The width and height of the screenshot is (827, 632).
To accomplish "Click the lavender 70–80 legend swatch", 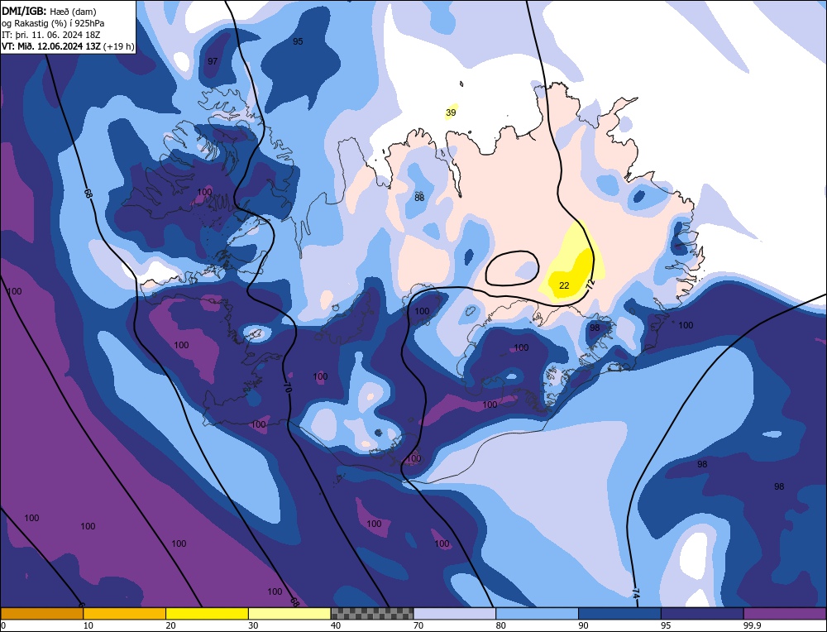I will [455, 613].
